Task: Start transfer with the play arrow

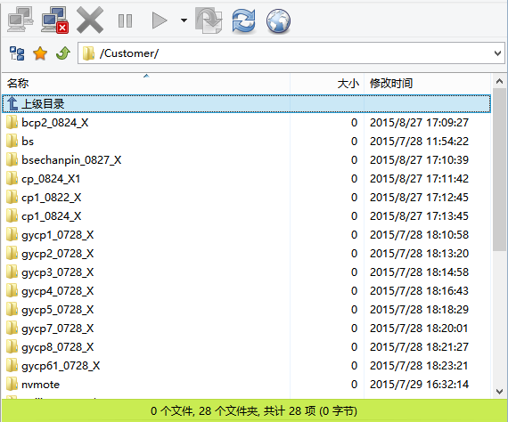Action: 160,20
